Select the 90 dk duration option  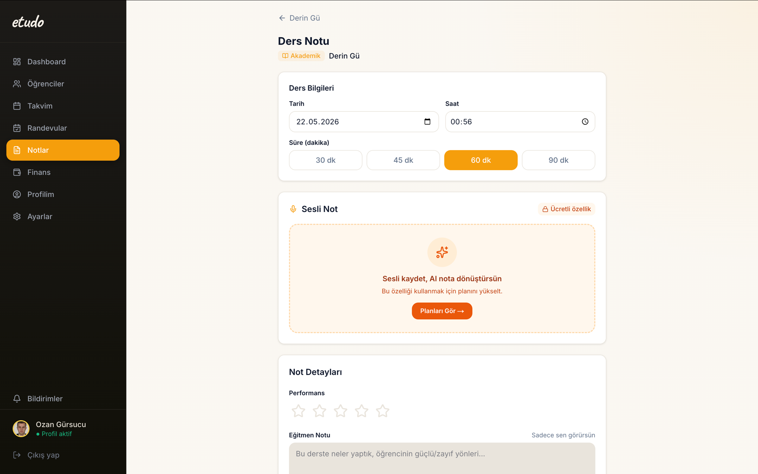[558, 160]
